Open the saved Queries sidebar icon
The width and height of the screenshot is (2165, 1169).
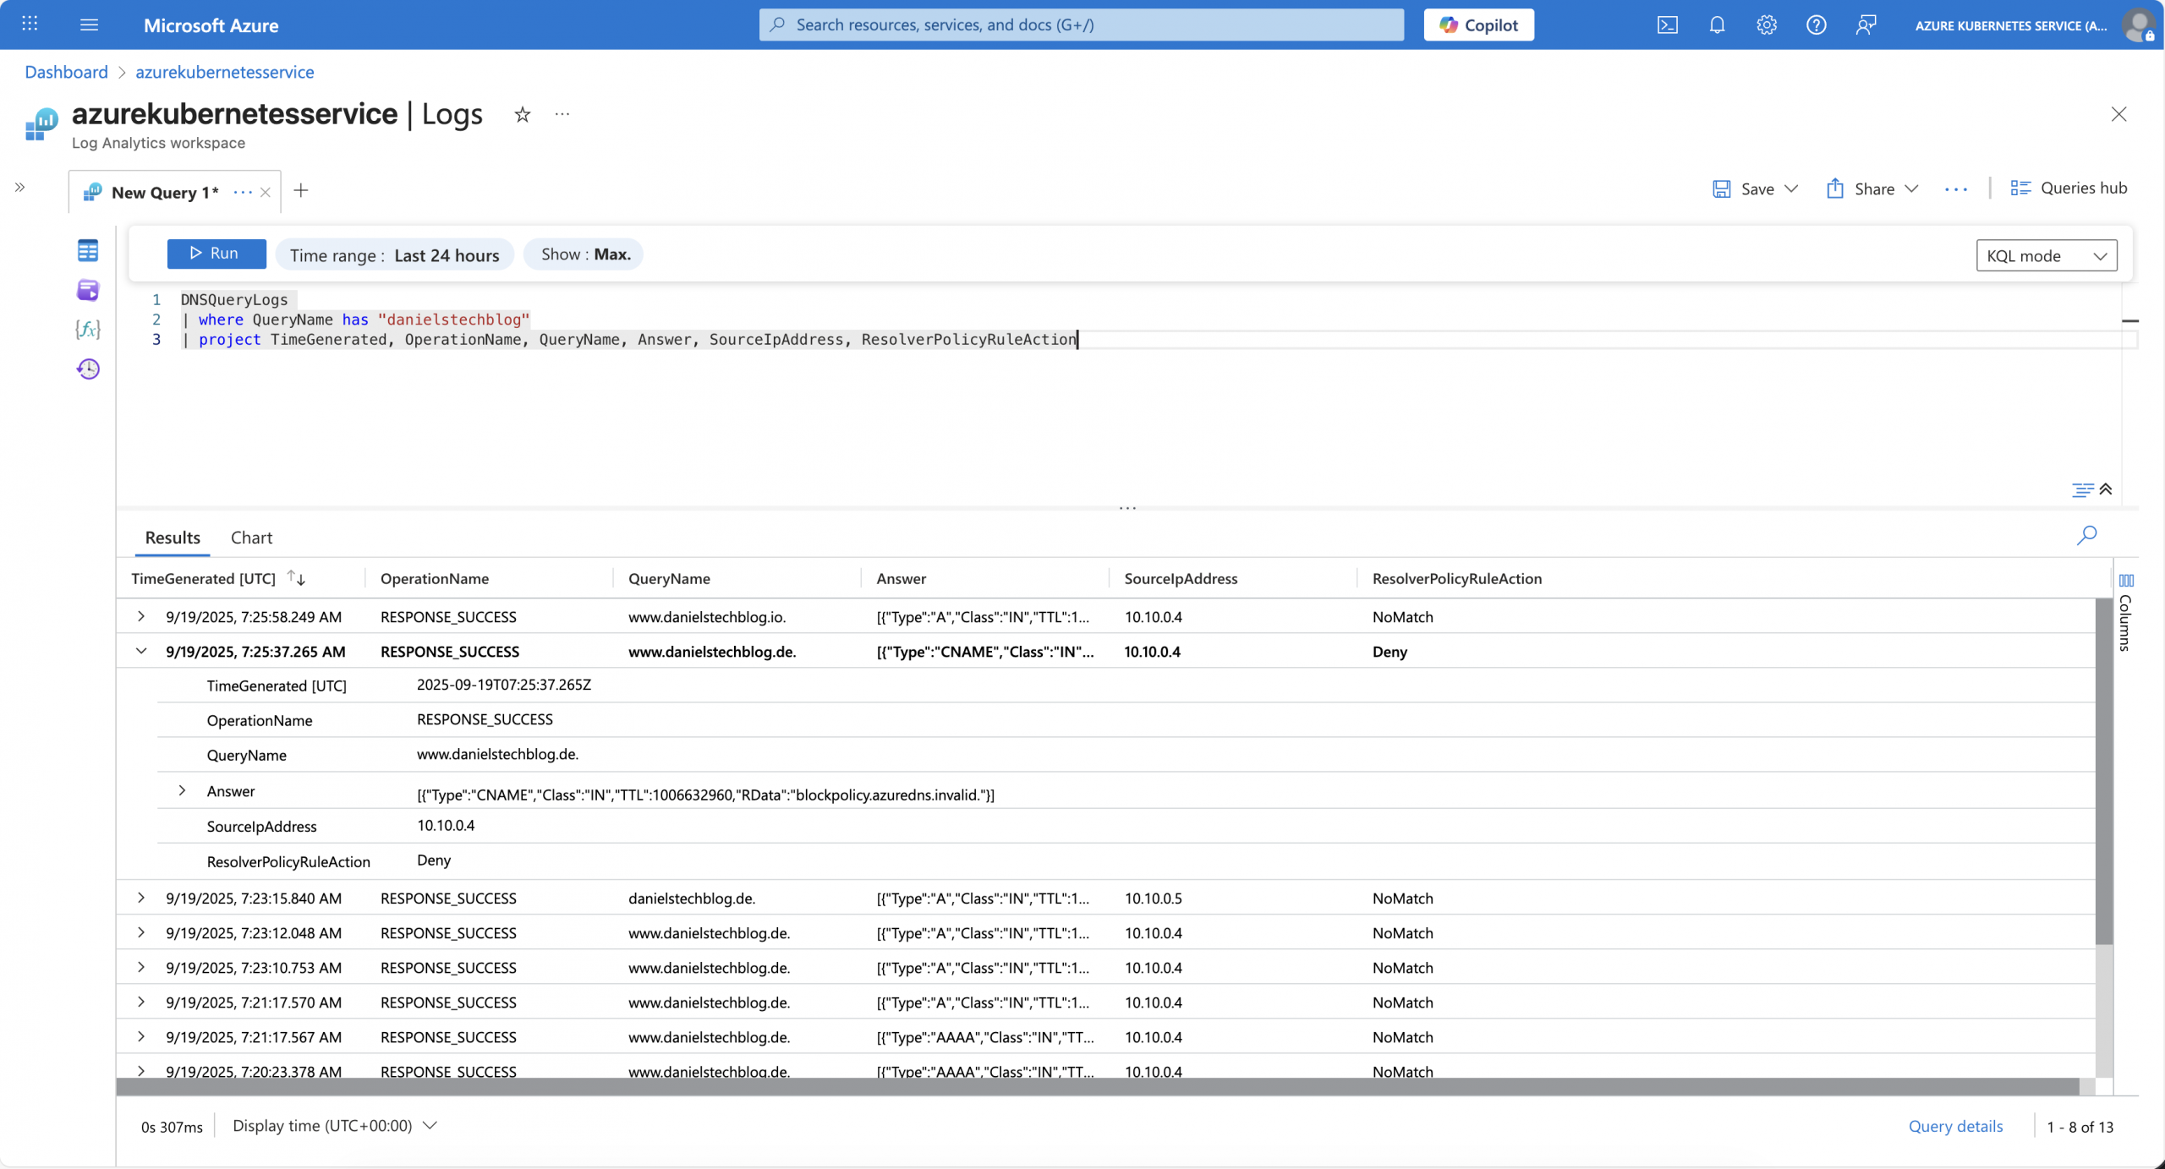click(88, 291)
